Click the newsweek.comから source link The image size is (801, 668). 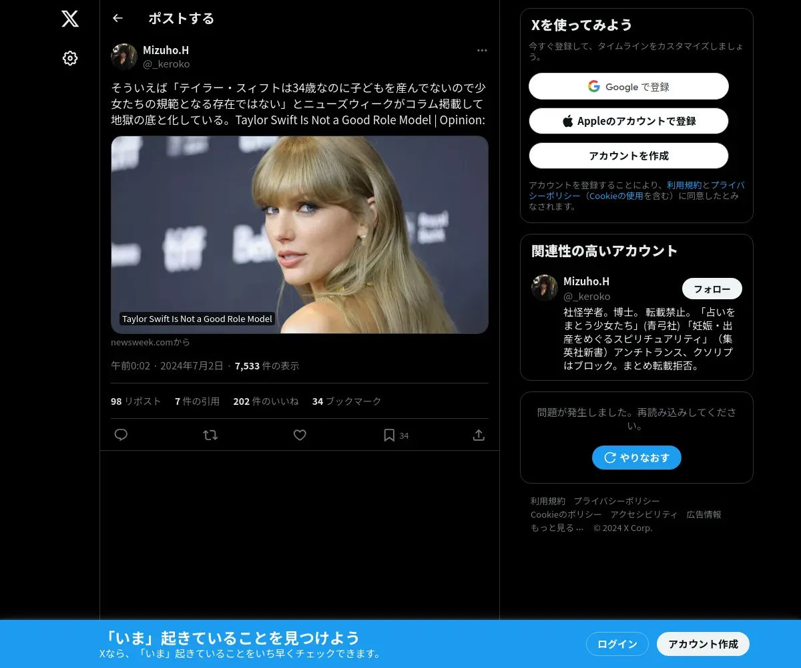(150, 342)
